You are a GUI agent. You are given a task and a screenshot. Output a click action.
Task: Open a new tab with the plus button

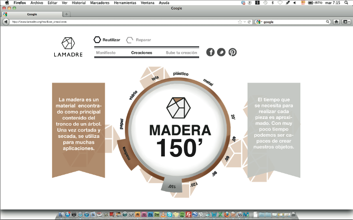coord(66,14)
